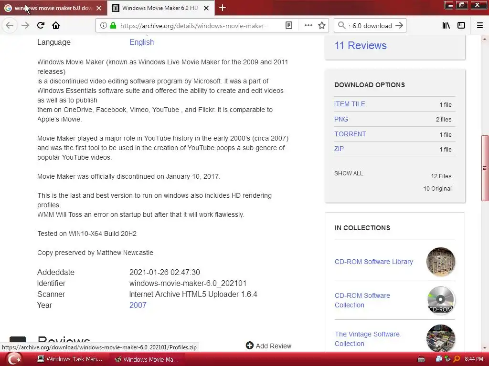Open the Library bookshelf icon
This screenshot has height=366, width=489.
pos(446,26)
